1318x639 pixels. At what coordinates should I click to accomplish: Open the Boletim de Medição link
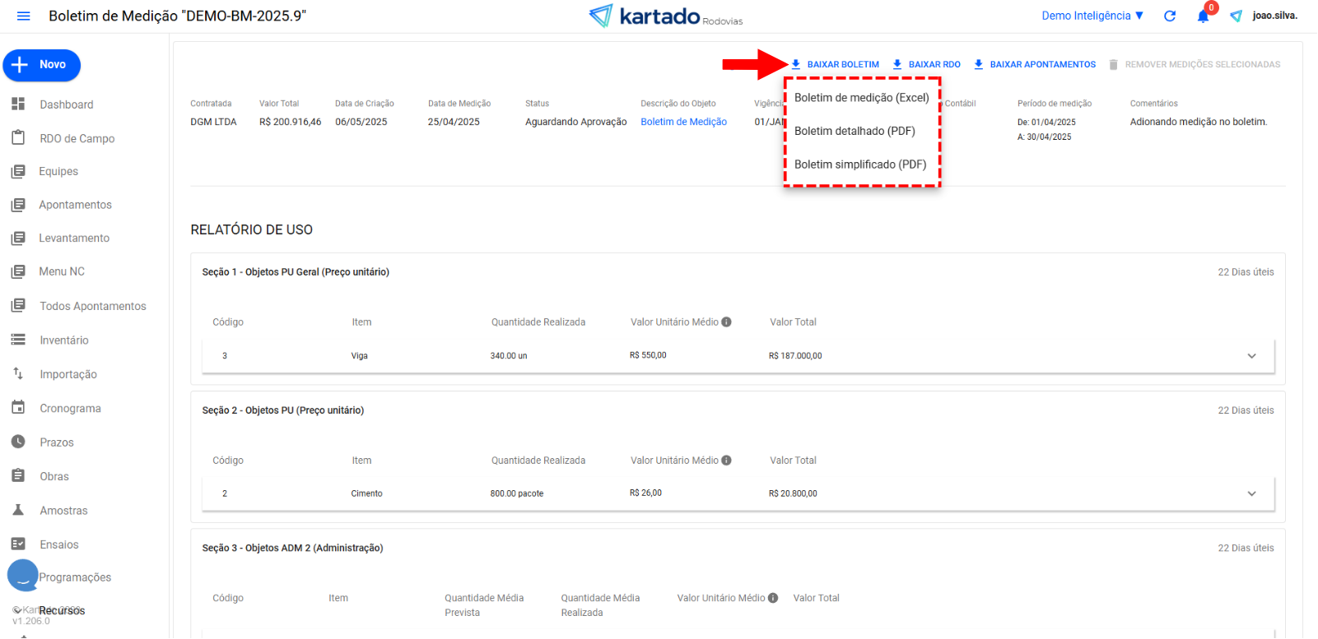click(x=683, y=122)
